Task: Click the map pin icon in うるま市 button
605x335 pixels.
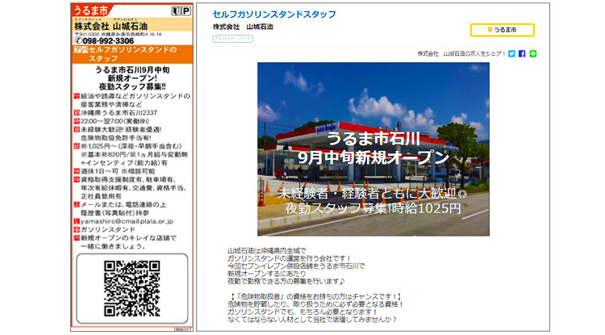Action: (490, 30)
